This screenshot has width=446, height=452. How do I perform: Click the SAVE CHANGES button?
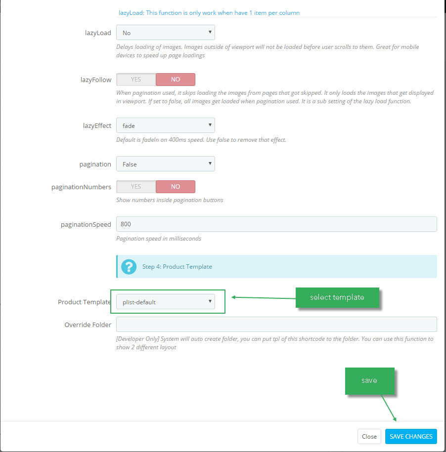[411, 436]
